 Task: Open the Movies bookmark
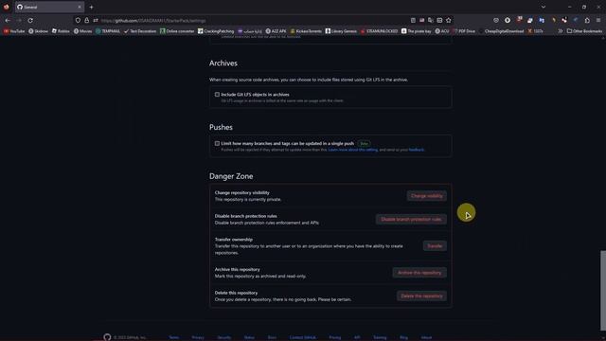coord(82,31)
